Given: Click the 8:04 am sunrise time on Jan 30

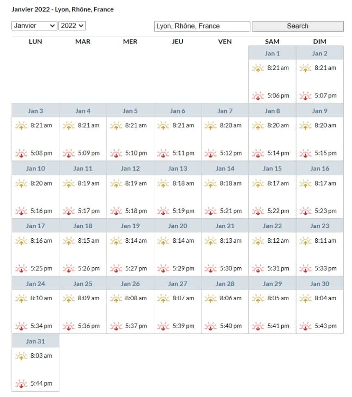Looking at the screenshot, I should point(325,298).
